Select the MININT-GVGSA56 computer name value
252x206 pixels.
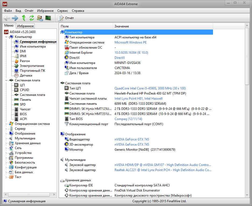[127, 63]
